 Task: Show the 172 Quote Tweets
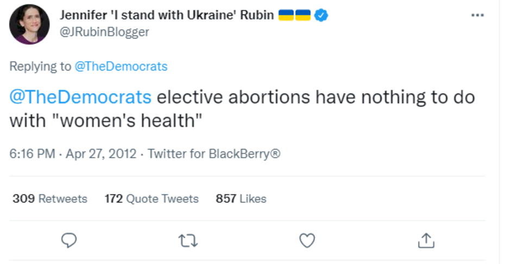151,199
